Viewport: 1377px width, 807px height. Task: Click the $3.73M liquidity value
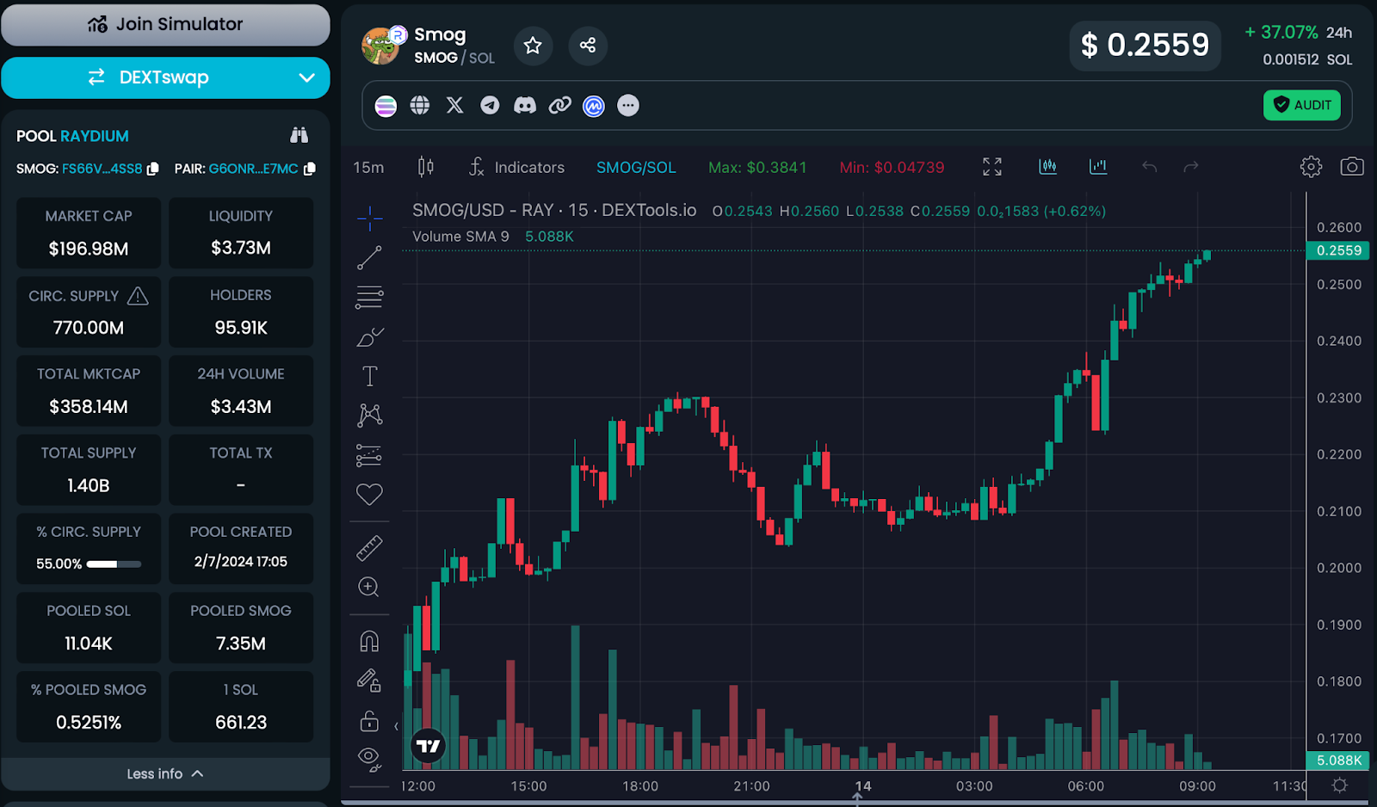(241, 249)
